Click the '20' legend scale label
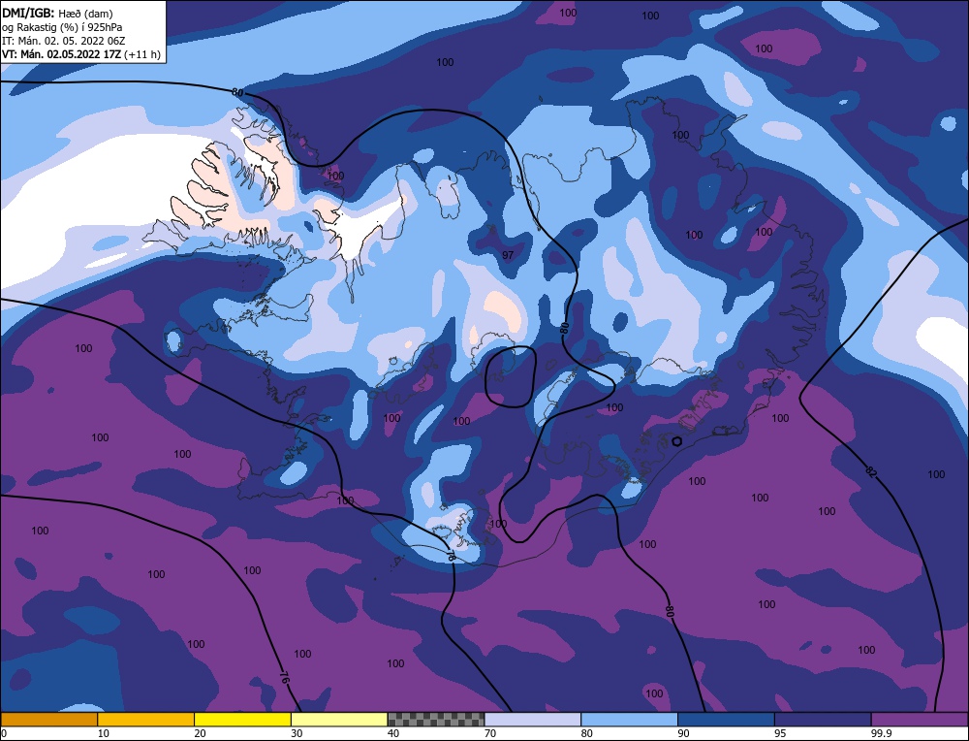The width and height of the screenshot is (969, 741). click(200, 733)
